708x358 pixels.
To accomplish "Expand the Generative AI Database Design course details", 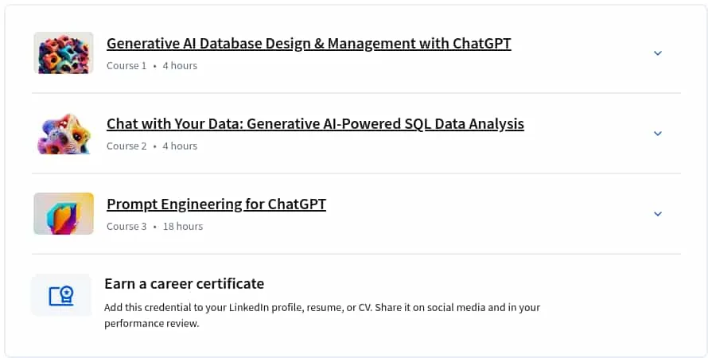I will point(658,53).
